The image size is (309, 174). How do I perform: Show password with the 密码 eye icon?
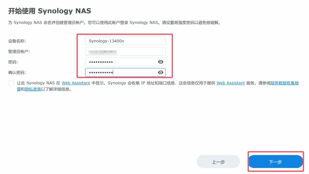coord(161,62)
